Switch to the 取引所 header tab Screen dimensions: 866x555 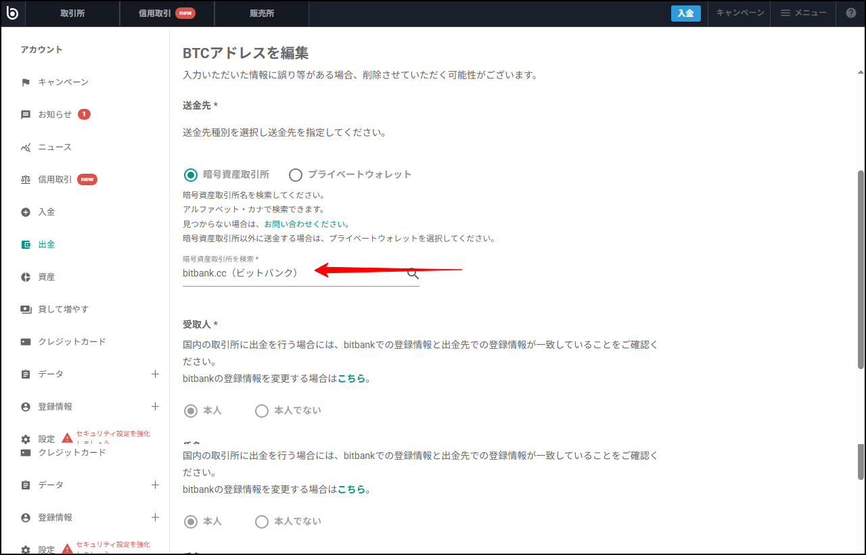point(72,14)
